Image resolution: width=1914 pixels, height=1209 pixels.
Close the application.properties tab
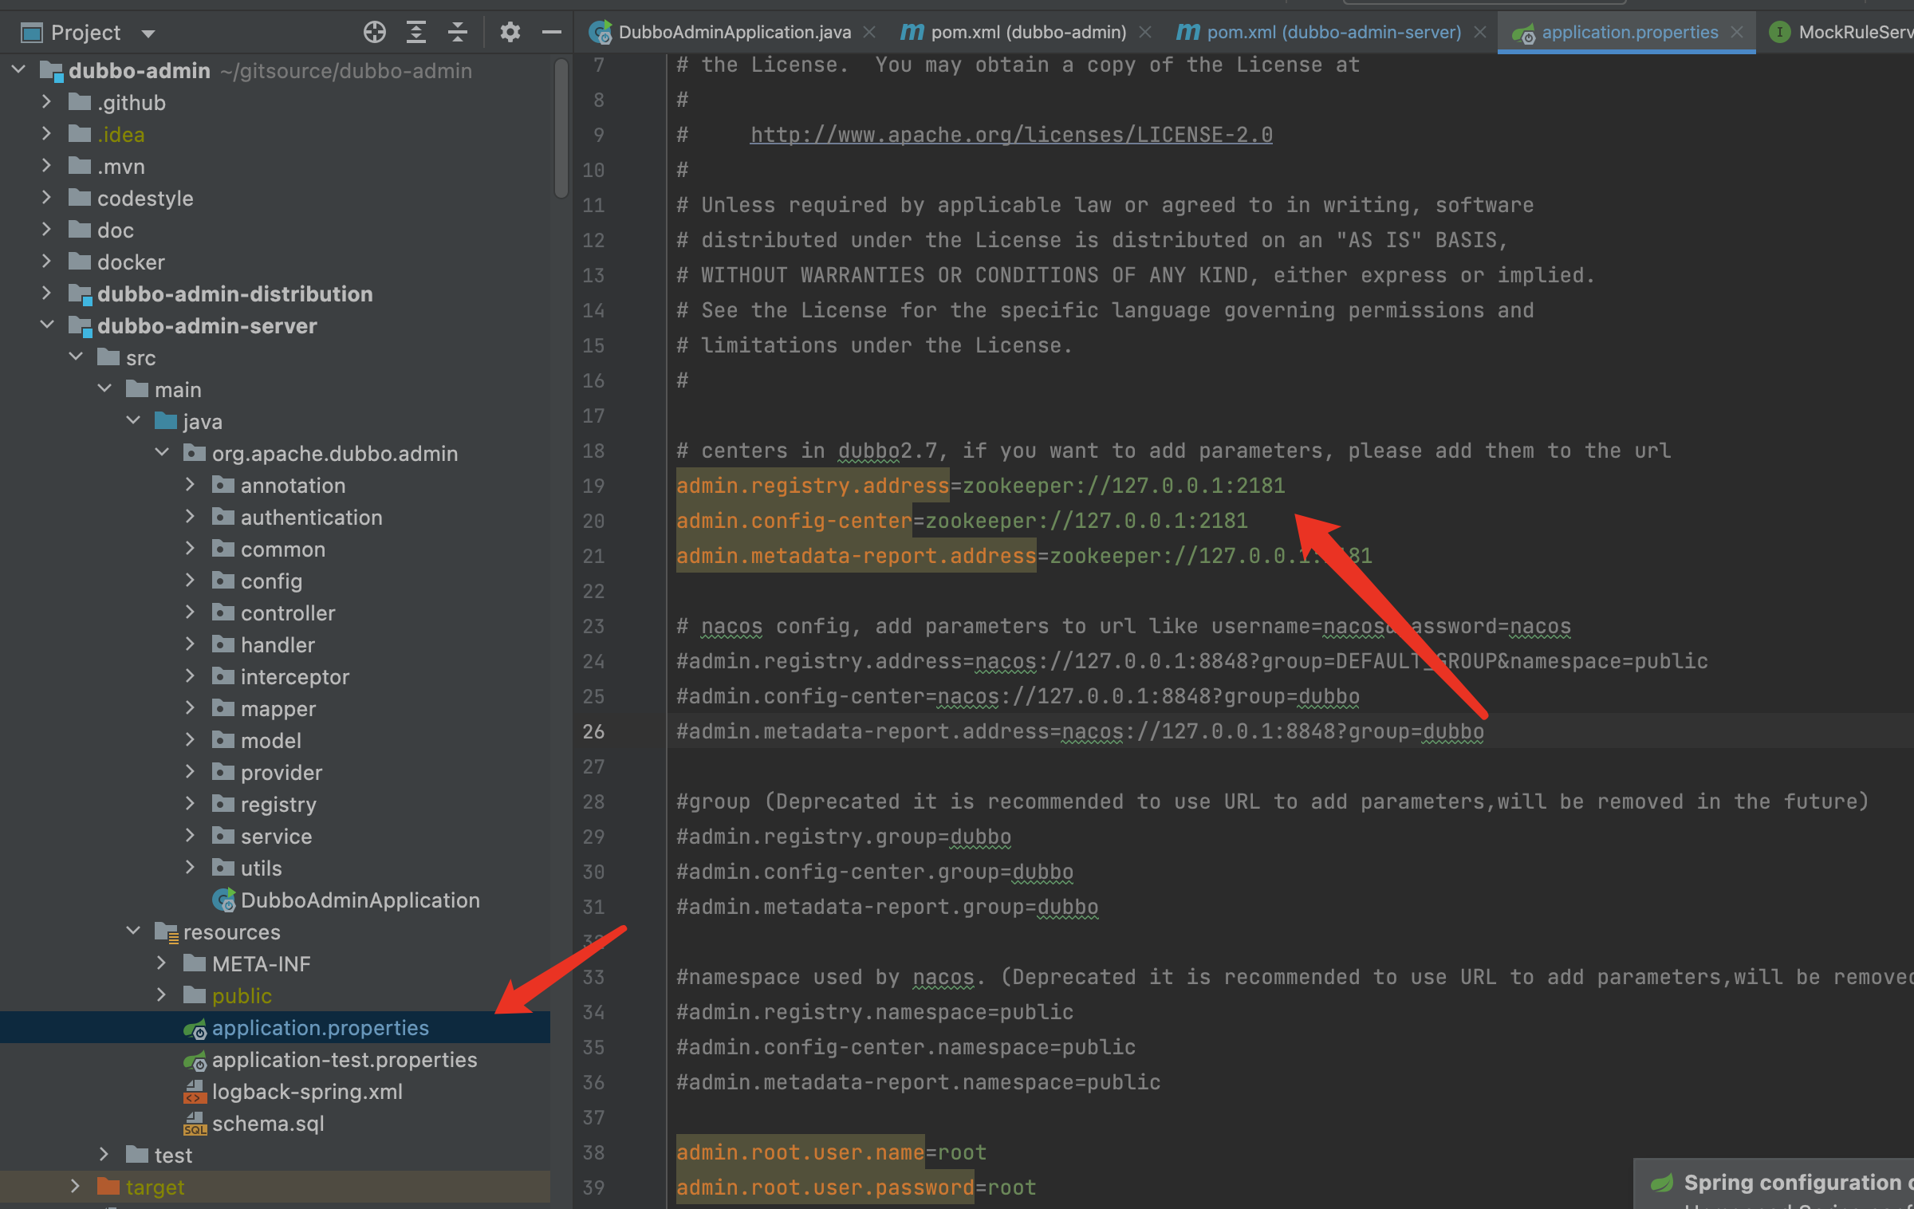1736,32
